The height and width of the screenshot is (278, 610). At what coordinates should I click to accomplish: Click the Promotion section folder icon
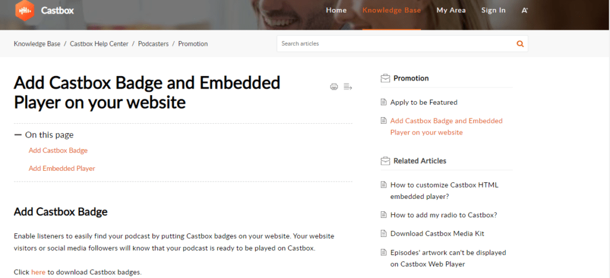coord(385,78)
